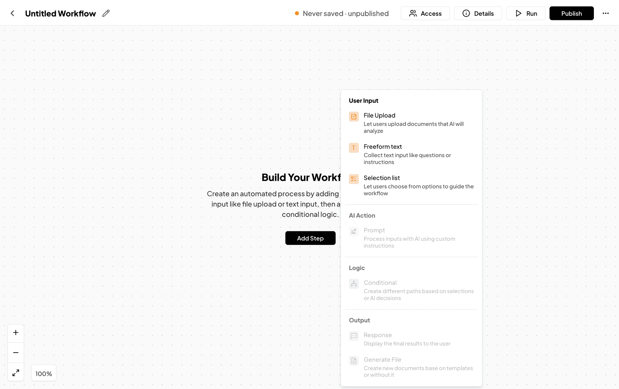Choose the Selection list step icon
Viewport: 619px width, 389px height.
pos(354,179)
